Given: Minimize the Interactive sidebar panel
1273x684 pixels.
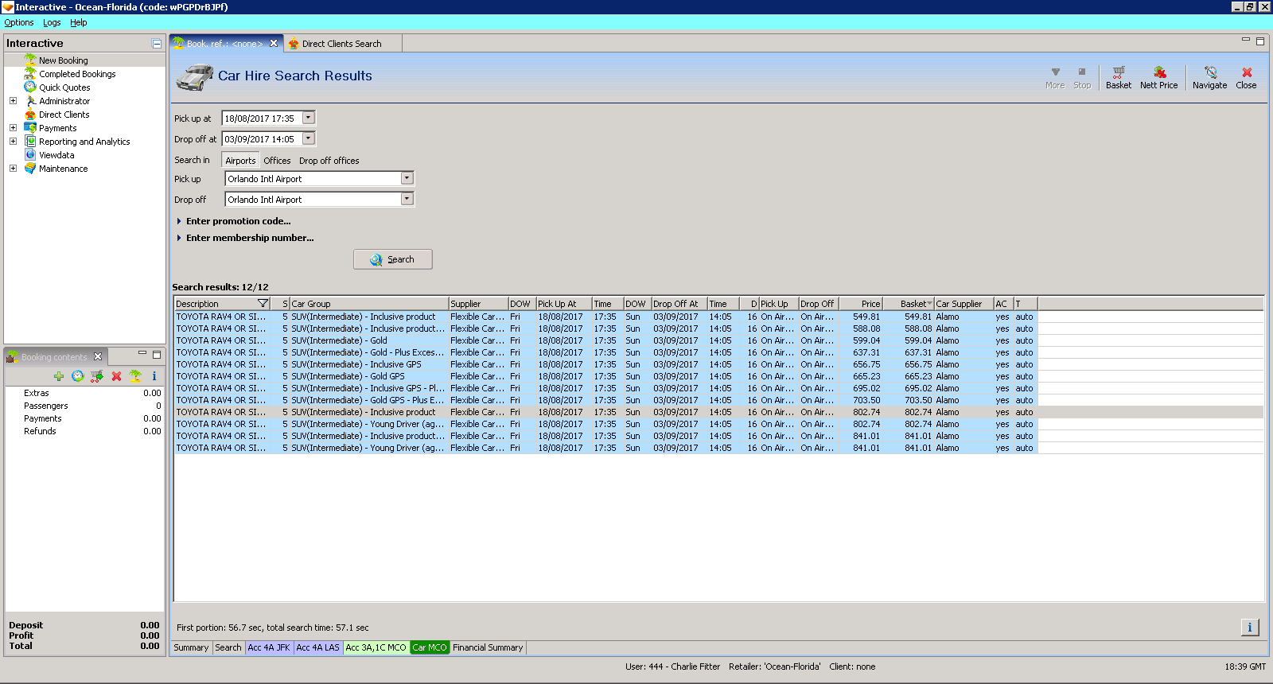Looking at the screenshot, I should point(157,44).
